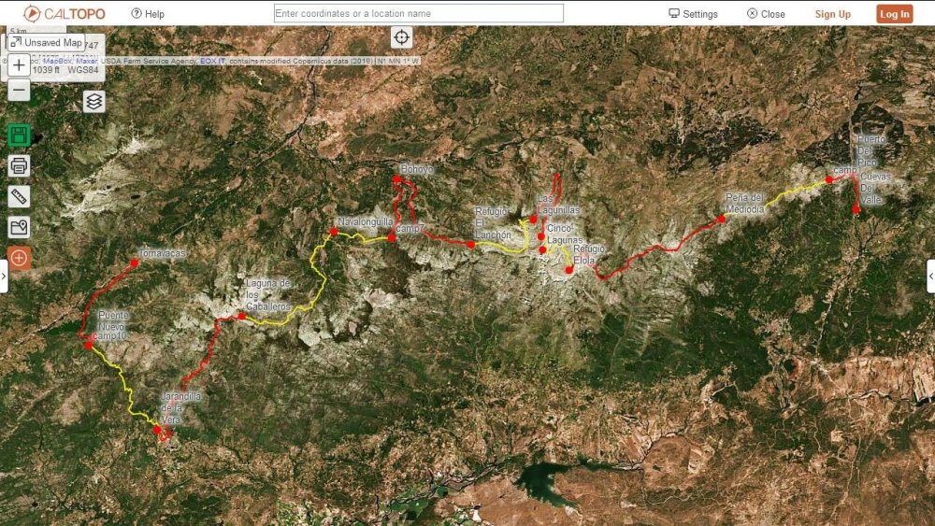Focus the coordinates or location search field

418,13
